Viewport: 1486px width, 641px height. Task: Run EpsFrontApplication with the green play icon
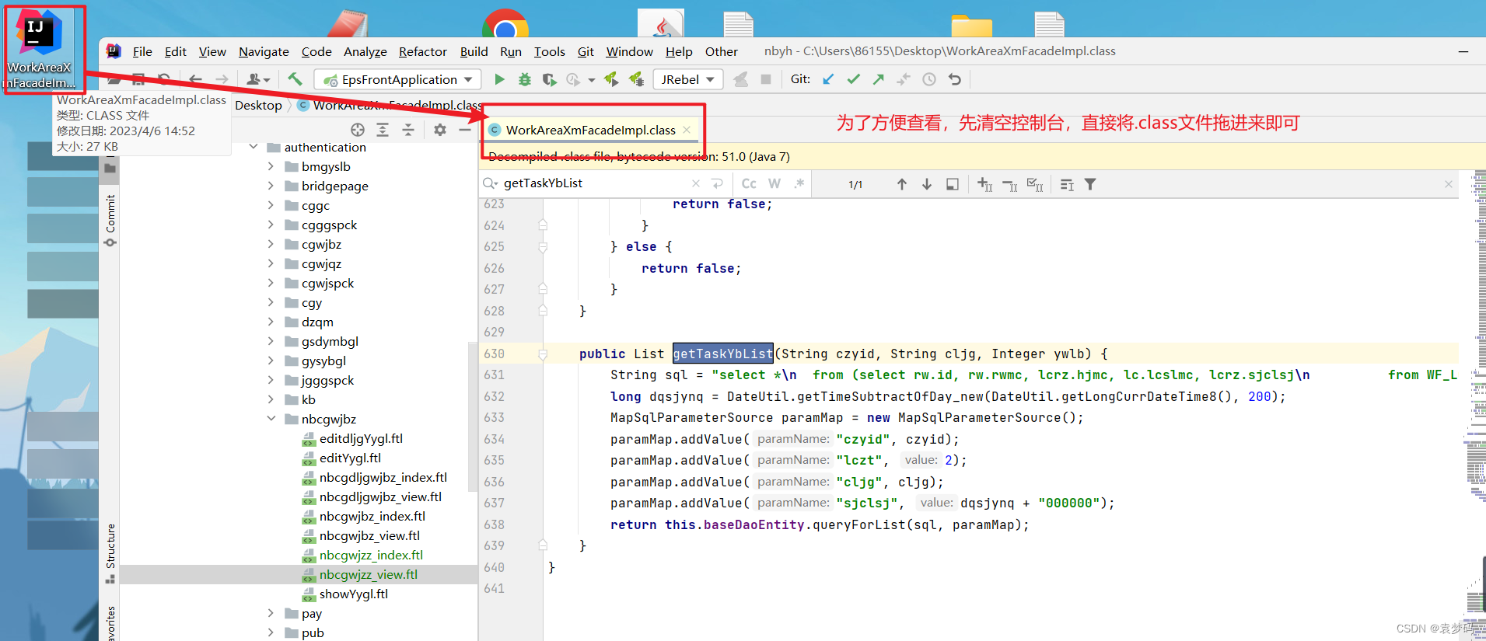click(499, 79)
